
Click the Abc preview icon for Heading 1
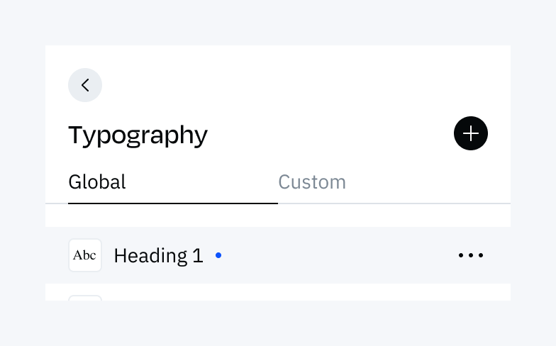85,255
